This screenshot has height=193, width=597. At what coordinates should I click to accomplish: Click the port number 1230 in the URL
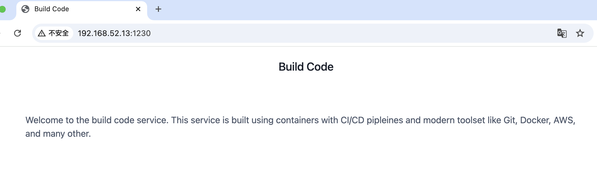pos(142,33)
